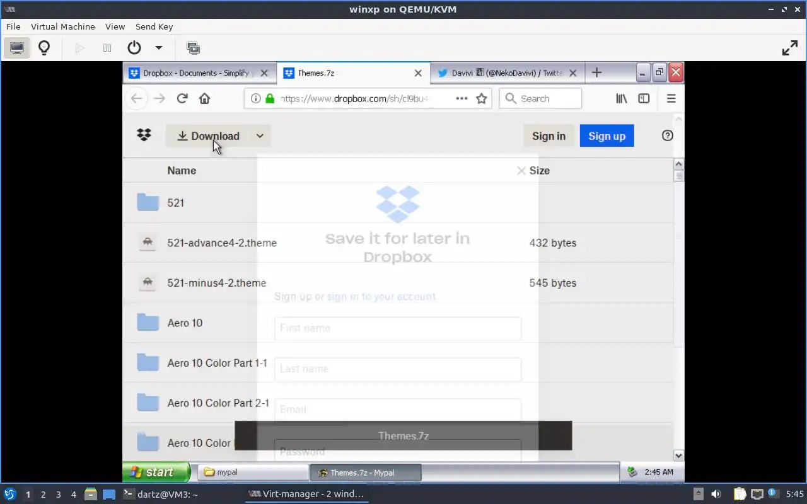Click the Download button
Viewport: 807px width, 504px height.
click(208, 136)
